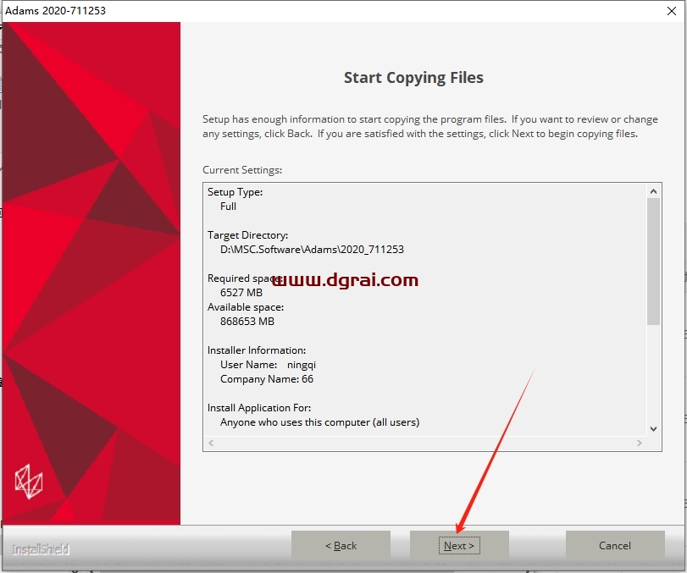Click the InstallShield label
687x573 pixels.
[x=41, y=549]
